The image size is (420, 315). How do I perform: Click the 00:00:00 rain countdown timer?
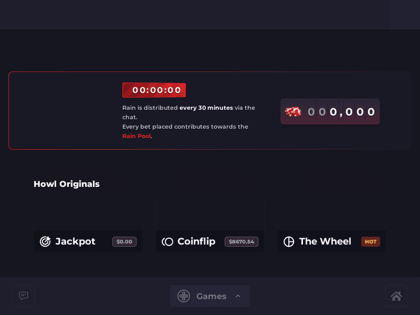154,90
